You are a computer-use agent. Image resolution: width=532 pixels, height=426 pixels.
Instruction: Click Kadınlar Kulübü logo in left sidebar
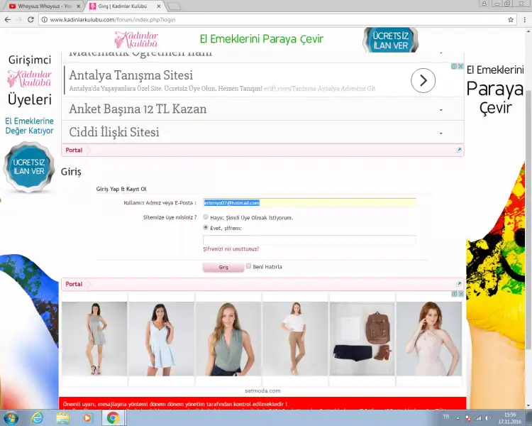pyautogui.click(x=30, y=79)
